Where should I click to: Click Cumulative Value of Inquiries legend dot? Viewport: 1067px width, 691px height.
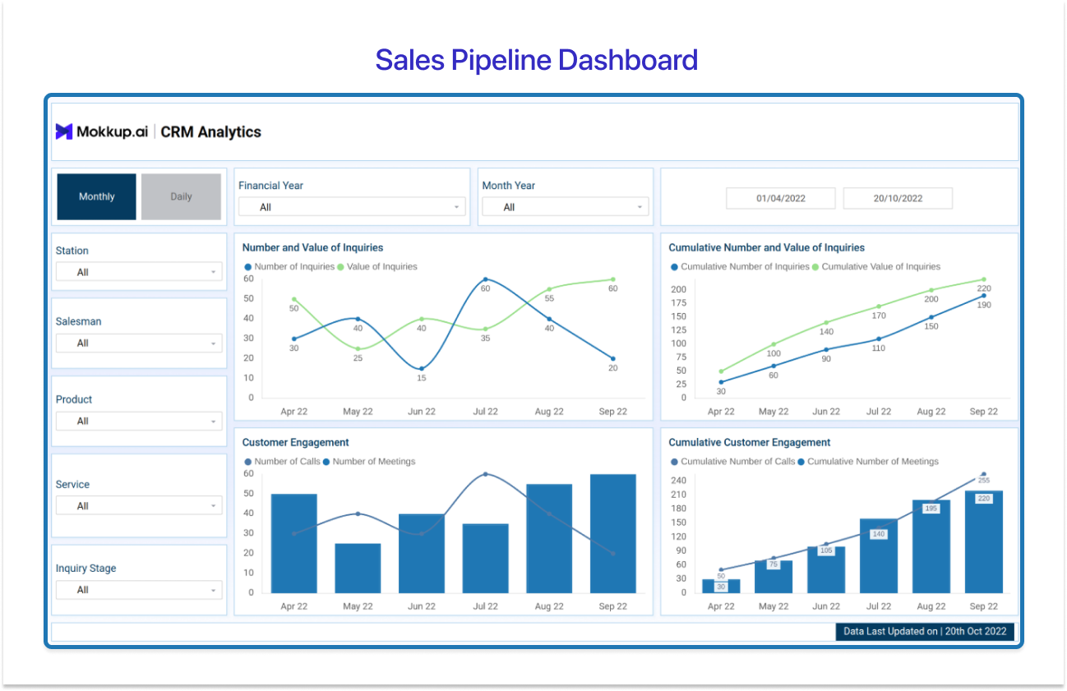pos(815,267)
